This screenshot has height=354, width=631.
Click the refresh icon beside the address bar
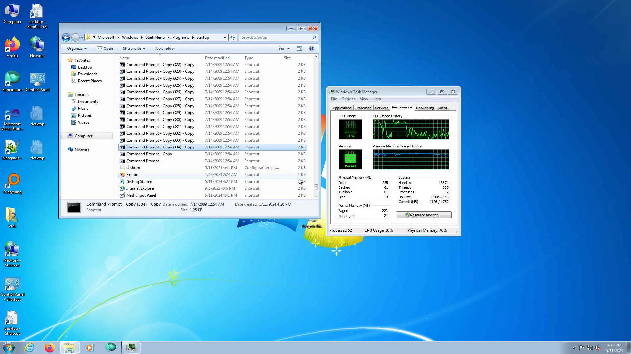pyautogui.click(x=233, y=37)
